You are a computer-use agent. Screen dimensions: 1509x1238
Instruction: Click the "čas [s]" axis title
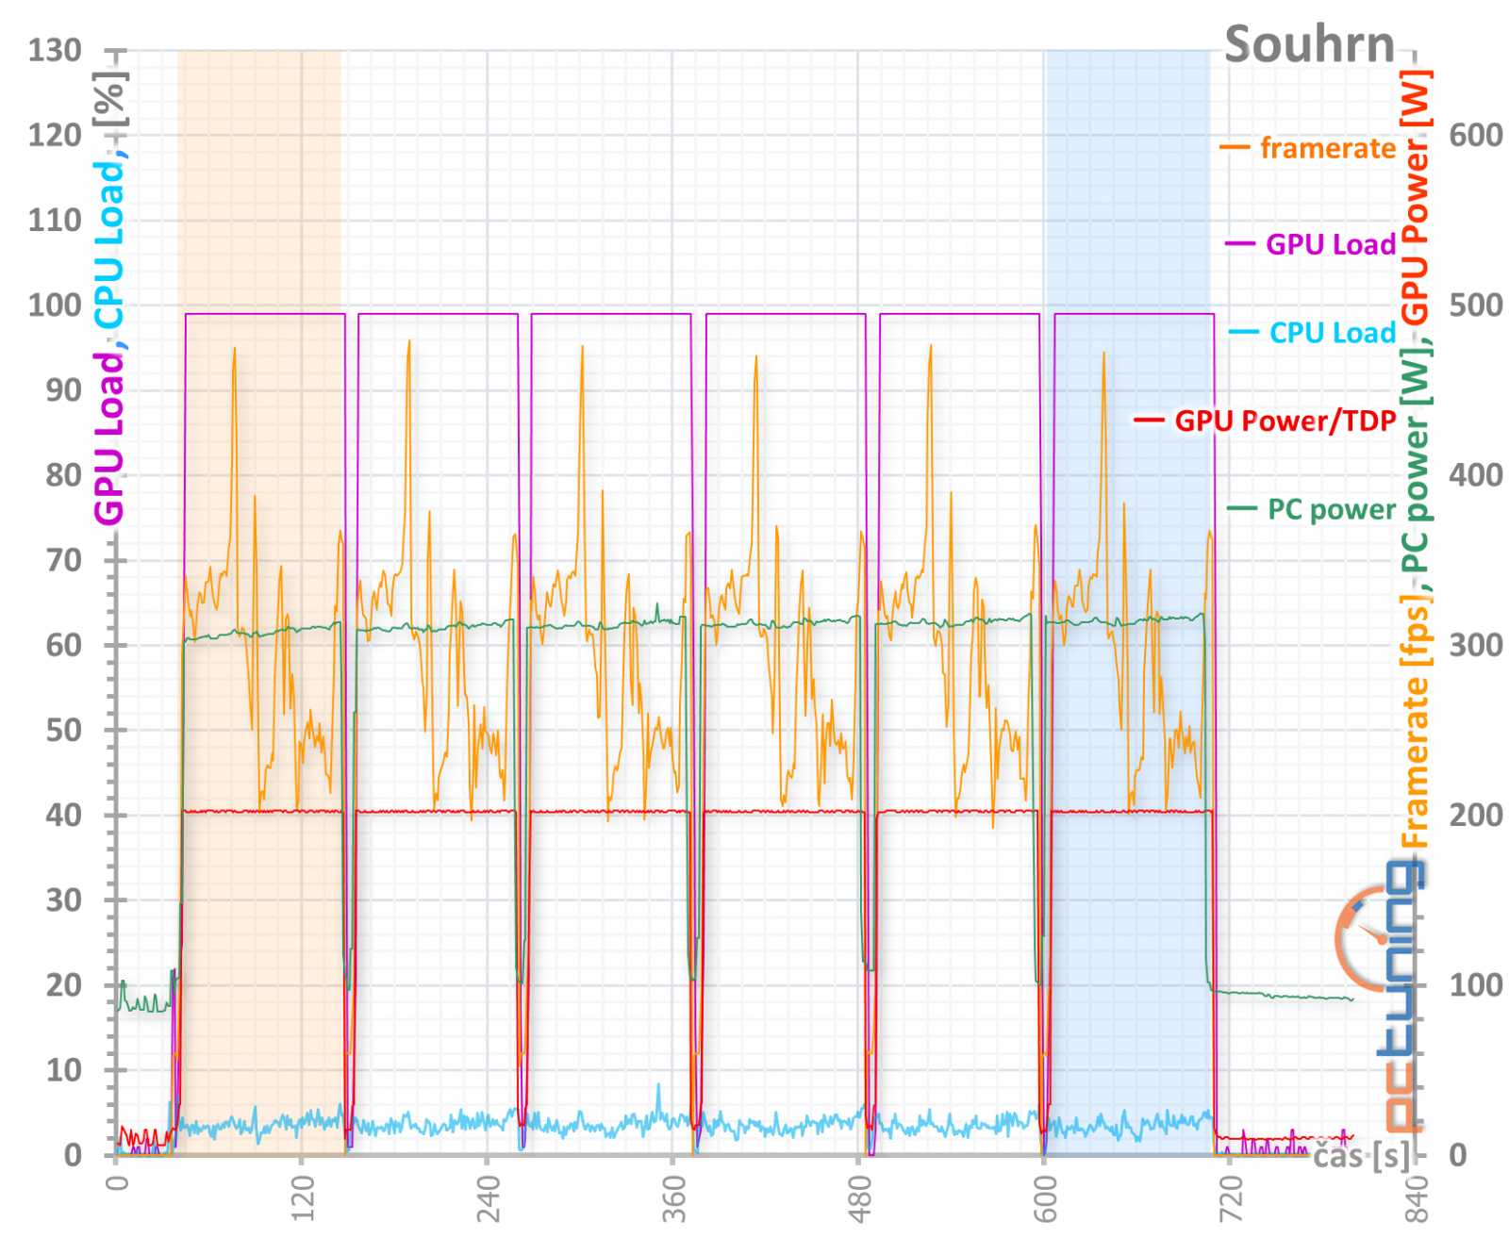coord(1362,1155)
